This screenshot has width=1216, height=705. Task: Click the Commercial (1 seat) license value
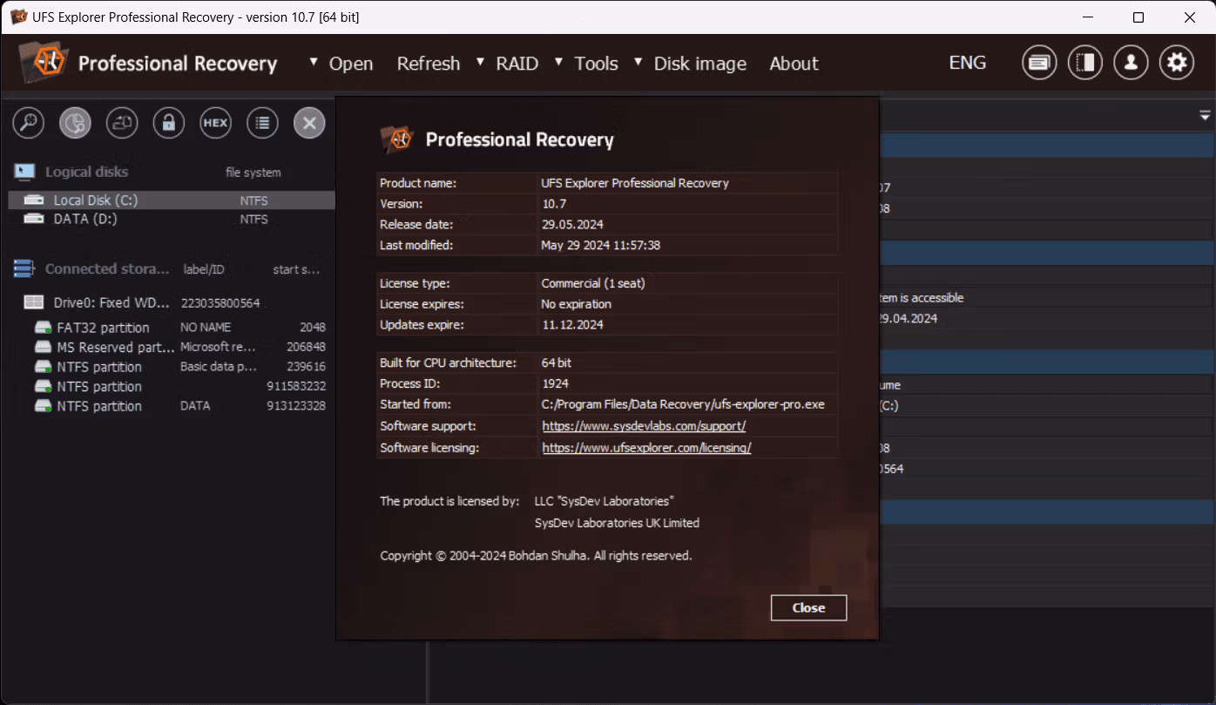[593, 283]
